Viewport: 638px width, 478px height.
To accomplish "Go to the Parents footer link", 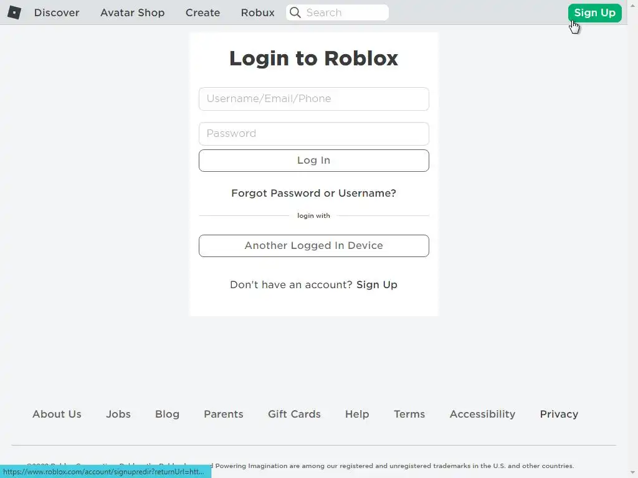I will [x=224, y=414].
